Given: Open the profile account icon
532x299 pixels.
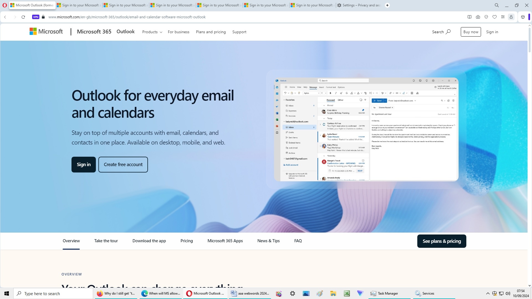Looking at the screenshot, I should click(x=511, y=17).
